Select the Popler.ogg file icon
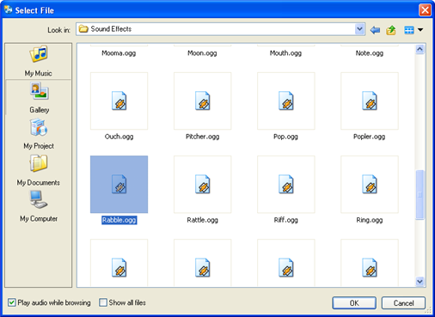Viewport: 435px width, 317px height. coord(370,101)
